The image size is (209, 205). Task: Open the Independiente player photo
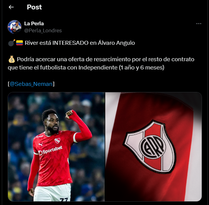(x=56, y=147)
